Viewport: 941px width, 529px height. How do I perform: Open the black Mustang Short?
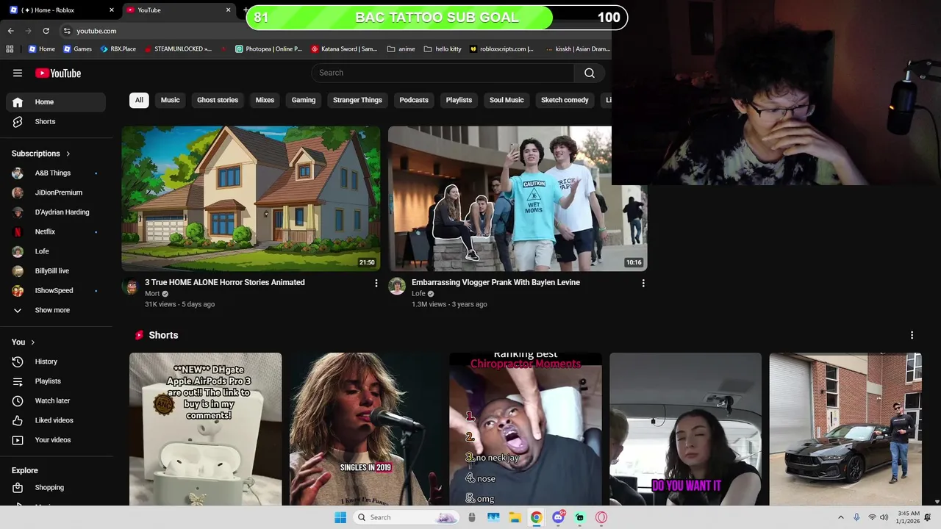(845, 429)
